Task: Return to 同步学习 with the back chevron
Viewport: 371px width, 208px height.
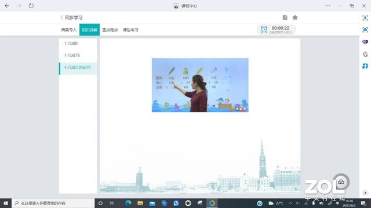Action: (61, 17)
